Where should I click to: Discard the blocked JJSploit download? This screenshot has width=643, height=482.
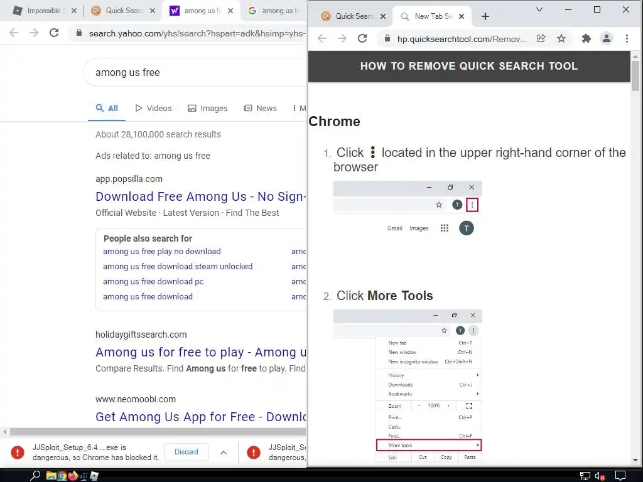[186, 452]
